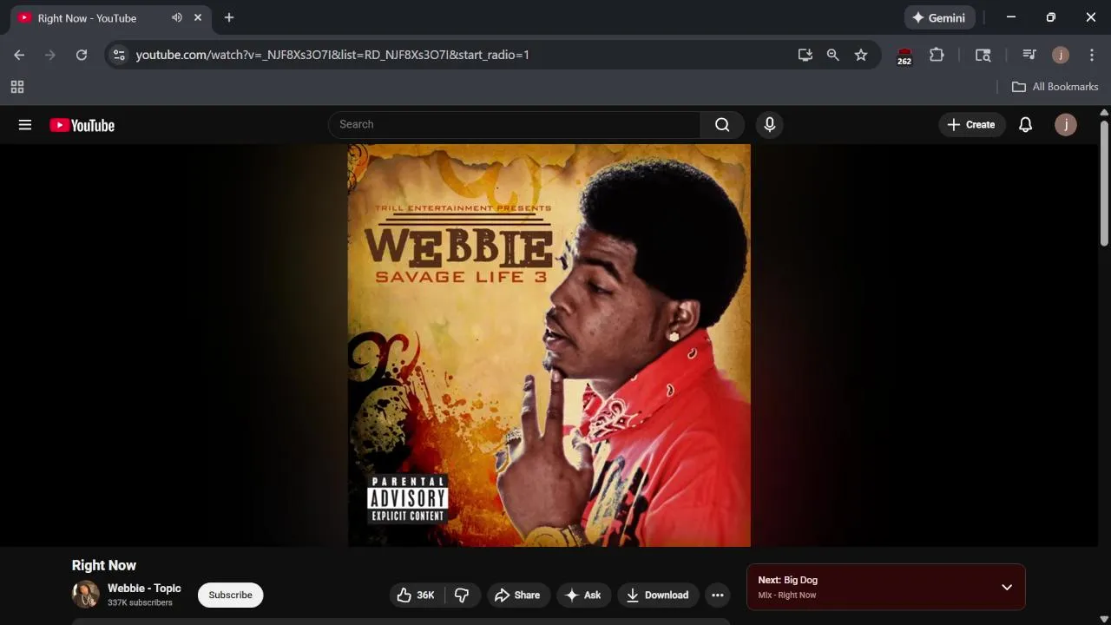The width and height of the screenshot is (1111, 625).
Task: Download the video
Action: (x=658, y=595)
